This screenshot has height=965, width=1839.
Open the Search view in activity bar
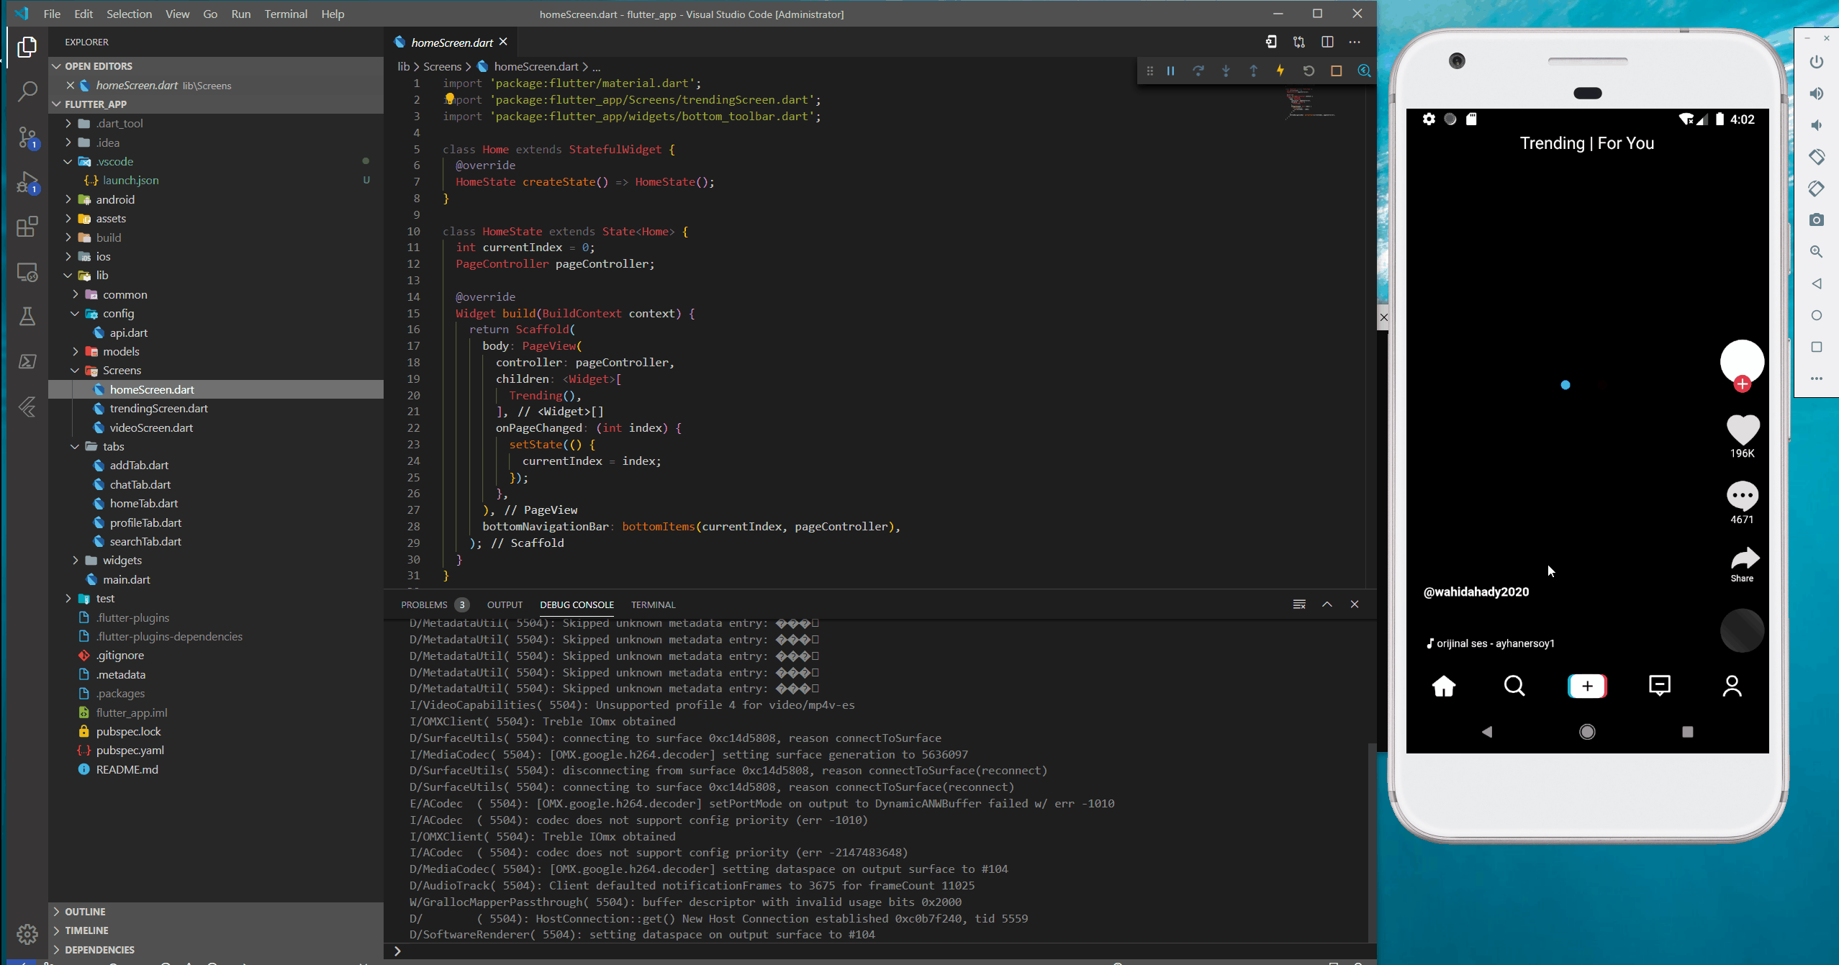(27, 91)
